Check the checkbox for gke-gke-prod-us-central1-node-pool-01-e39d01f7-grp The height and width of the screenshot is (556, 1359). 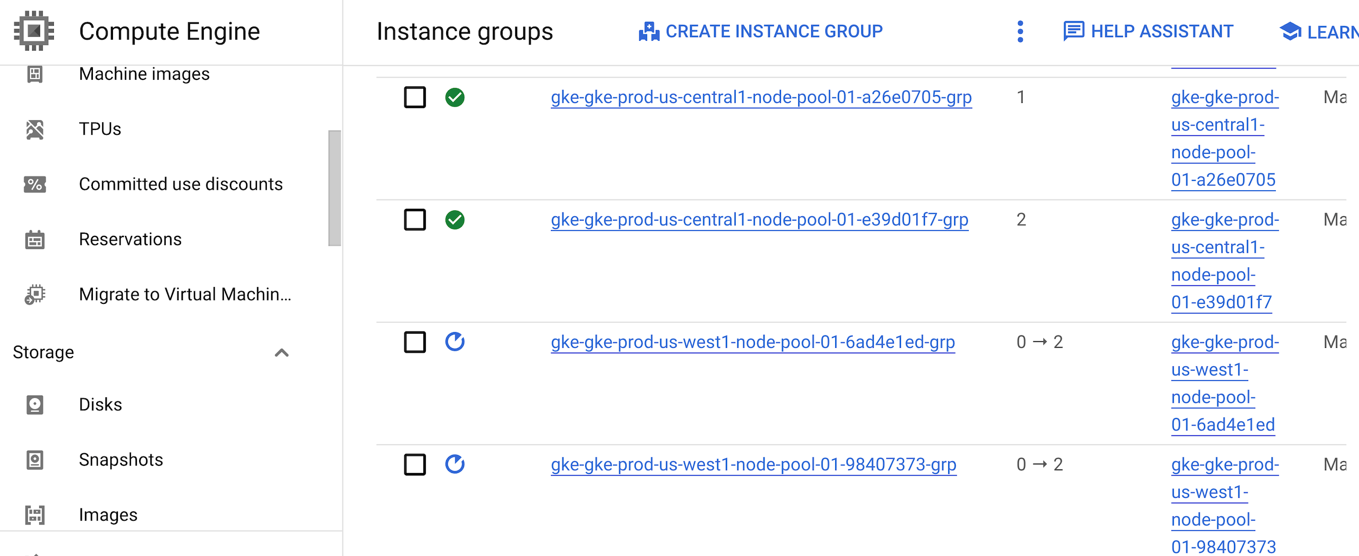pyautogui.click(x=415, y=220)
